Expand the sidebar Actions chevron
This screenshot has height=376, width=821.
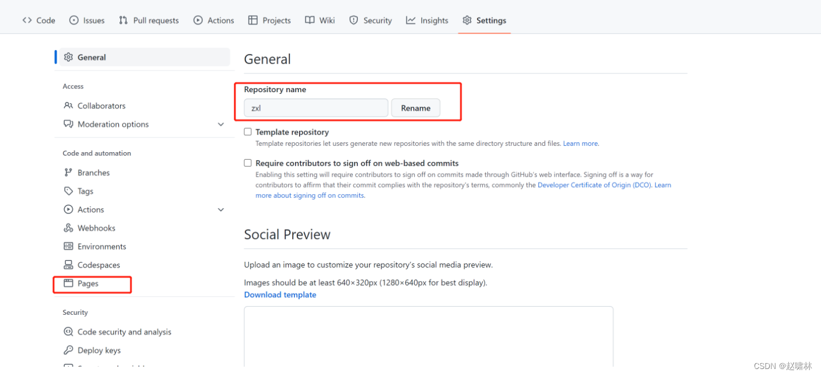(x=221, y=210)
